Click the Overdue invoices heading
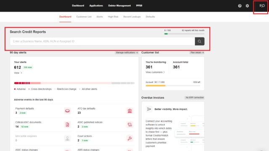 (x=153, y=98)
